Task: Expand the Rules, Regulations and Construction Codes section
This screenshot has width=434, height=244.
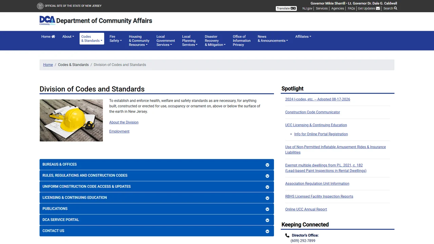Action: [157, 176]
